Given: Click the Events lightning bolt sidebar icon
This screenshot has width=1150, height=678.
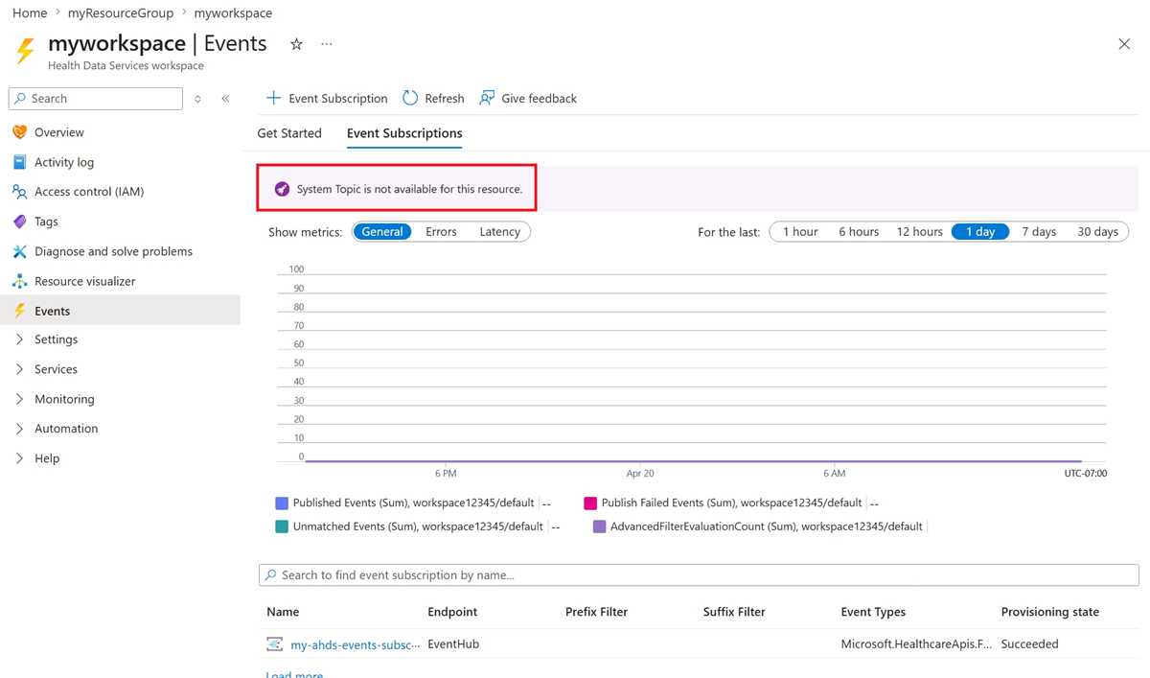Looking at the screenshot, I should pyautogui.click(x=19, y=311).
